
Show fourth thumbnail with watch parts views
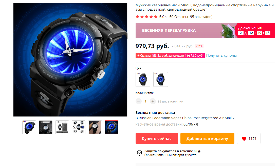pos(79,127)
